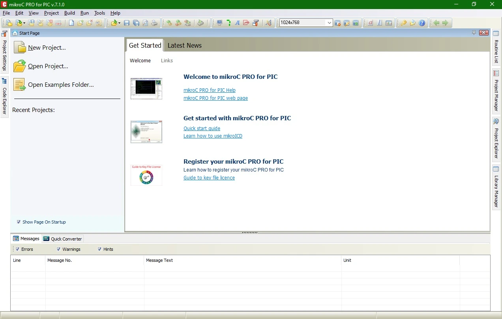Image resolution: width=502 pixels, height=319 pixels.
Task: Click the New Project button
Action: 39,48
